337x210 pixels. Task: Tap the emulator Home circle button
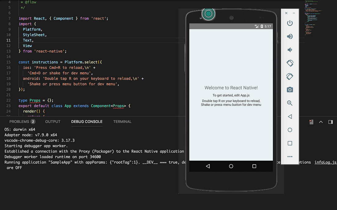pos(231,166)
